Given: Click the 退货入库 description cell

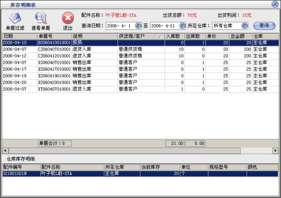Looking at the screenshot, I should (95, 89).
